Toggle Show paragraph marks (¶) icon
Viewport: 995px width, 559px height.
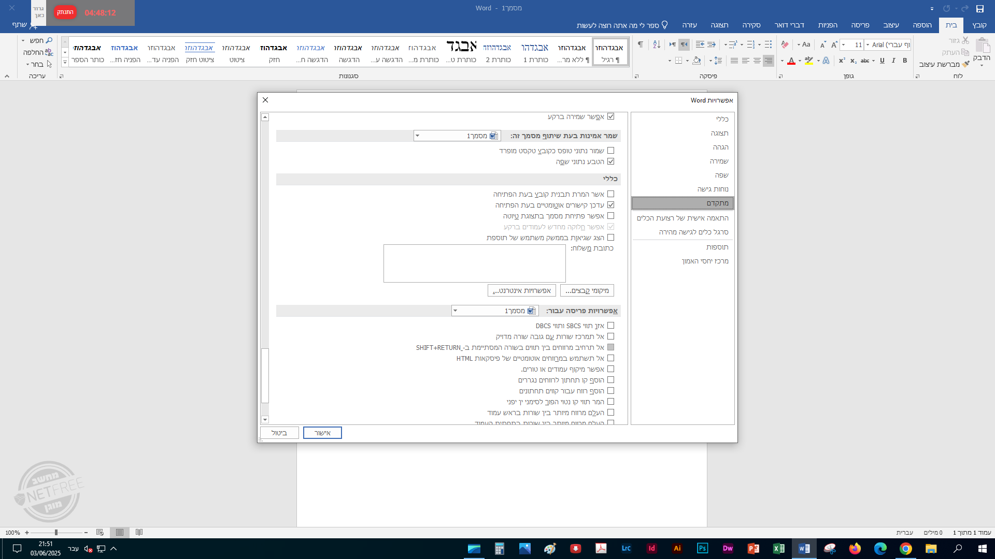pyautogui.click(x=641, y=45)
